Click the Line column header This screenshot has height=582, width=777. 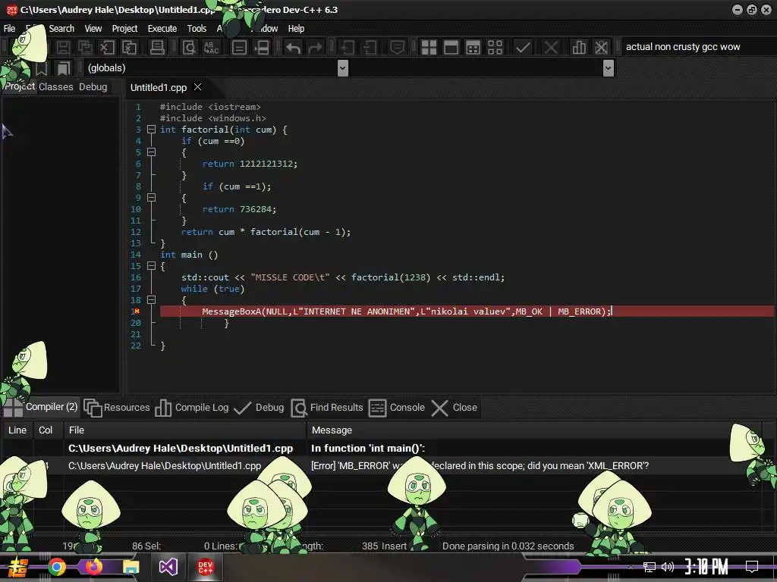pyautogui.click(x=17, y=430)
